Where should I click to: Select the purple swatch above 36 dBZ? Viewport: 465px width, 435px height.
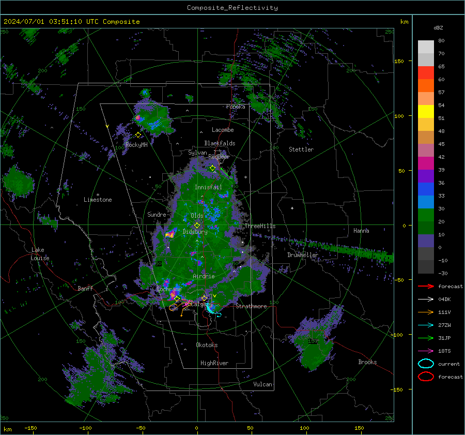coord(426,176)
